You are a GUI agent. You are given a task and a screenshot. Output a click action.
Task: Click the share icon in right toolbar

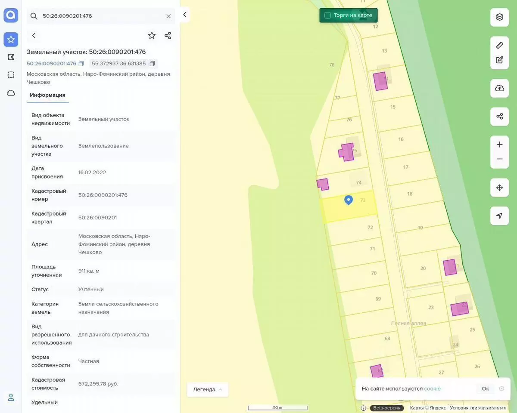[x=499, y=117]
